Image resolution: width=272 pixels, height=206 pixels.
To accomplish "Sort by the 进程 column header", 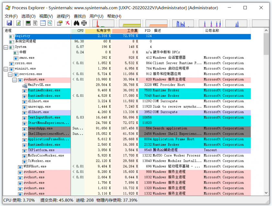I will [37, 30].
